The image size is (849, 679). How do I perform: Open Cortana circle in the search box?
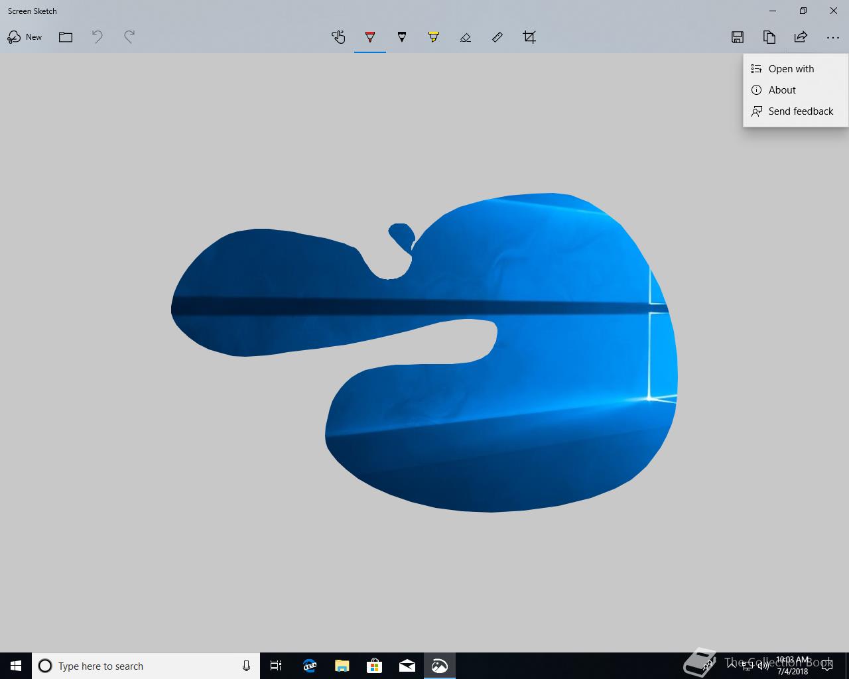(45, 666)
